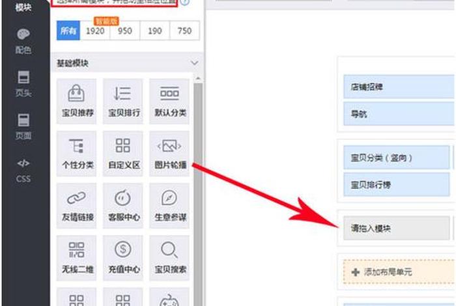Select the 模块 sidebar tab
This screenshot has width=456, height=306.
[23, 7]
